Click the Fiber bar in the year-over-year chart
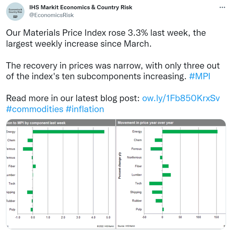 165,166
